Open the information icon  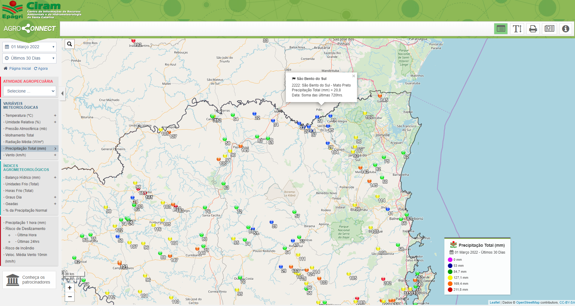click(x=565, y=29)
